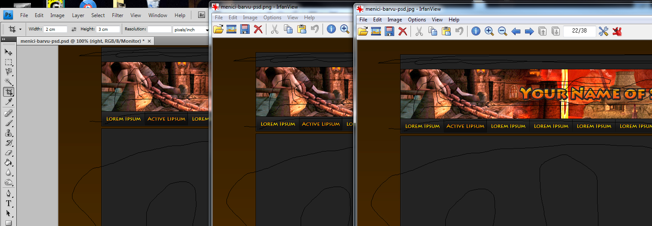Image resolution: width=652 pixels, height=226 pixels.
Task: Click Delete icon in PNG IrfanView window
Action: [258, 29]
